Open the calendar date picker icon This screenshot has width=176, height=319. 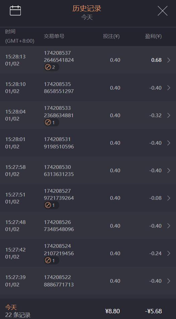click(x=15, y=10)
